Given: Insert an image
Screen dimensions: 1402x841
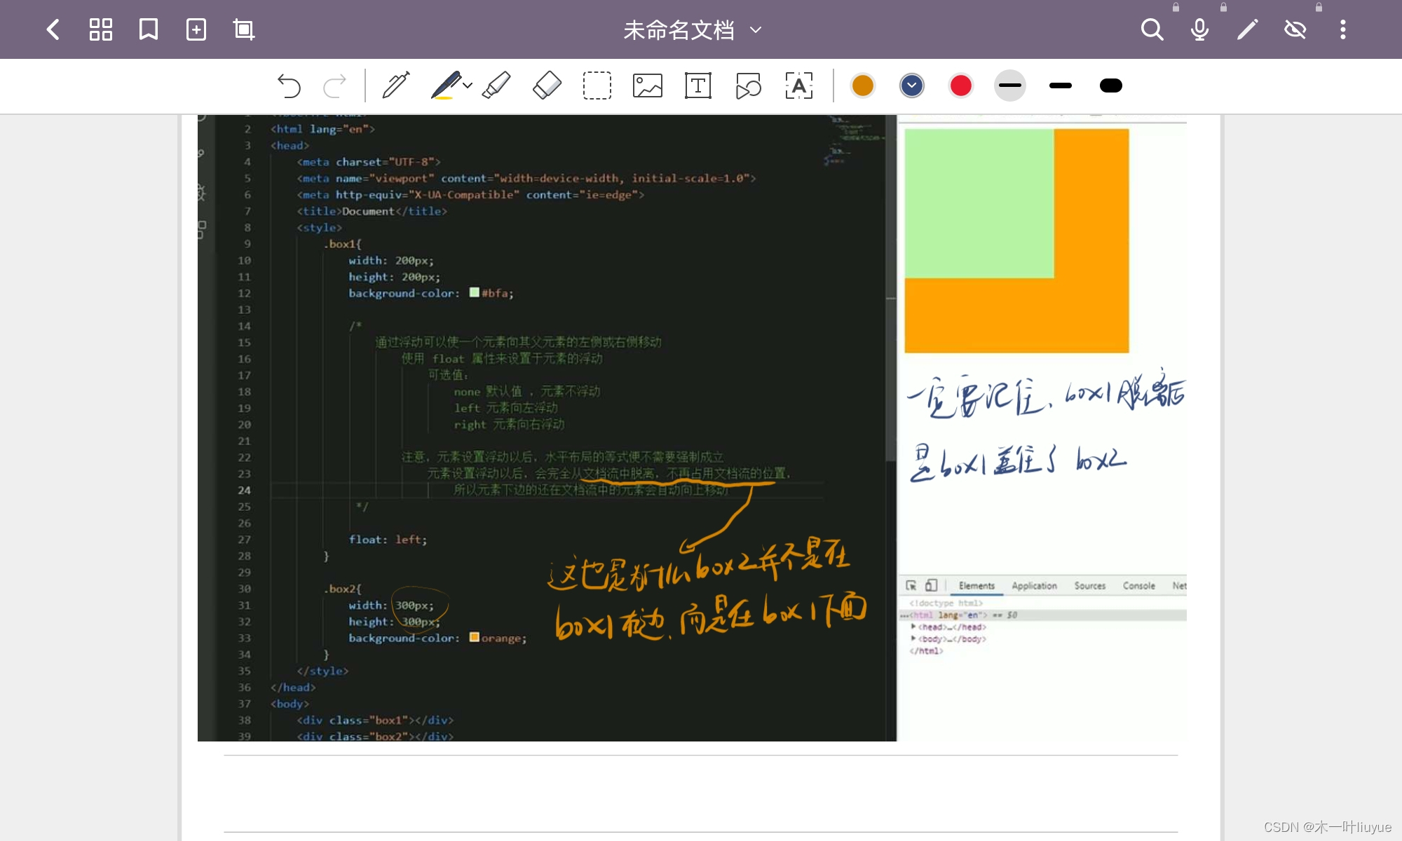Looking at the screenshot, I should tap(648, 86).
